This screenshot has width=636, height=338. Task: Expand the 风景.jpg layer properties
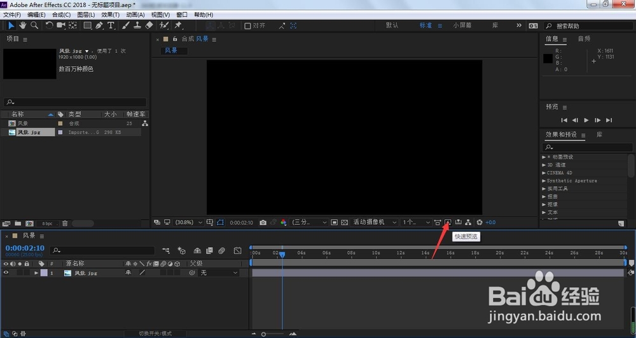click(36, 273)
